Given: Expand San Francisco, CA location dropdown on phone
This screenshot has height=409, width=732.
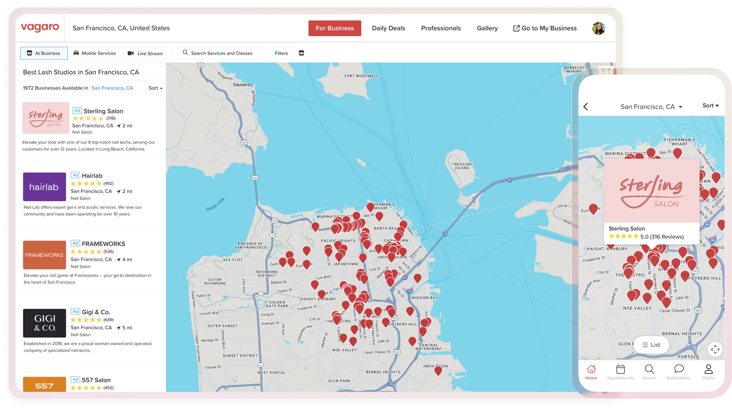Looking at the screenshot, I should pos(651,107).
